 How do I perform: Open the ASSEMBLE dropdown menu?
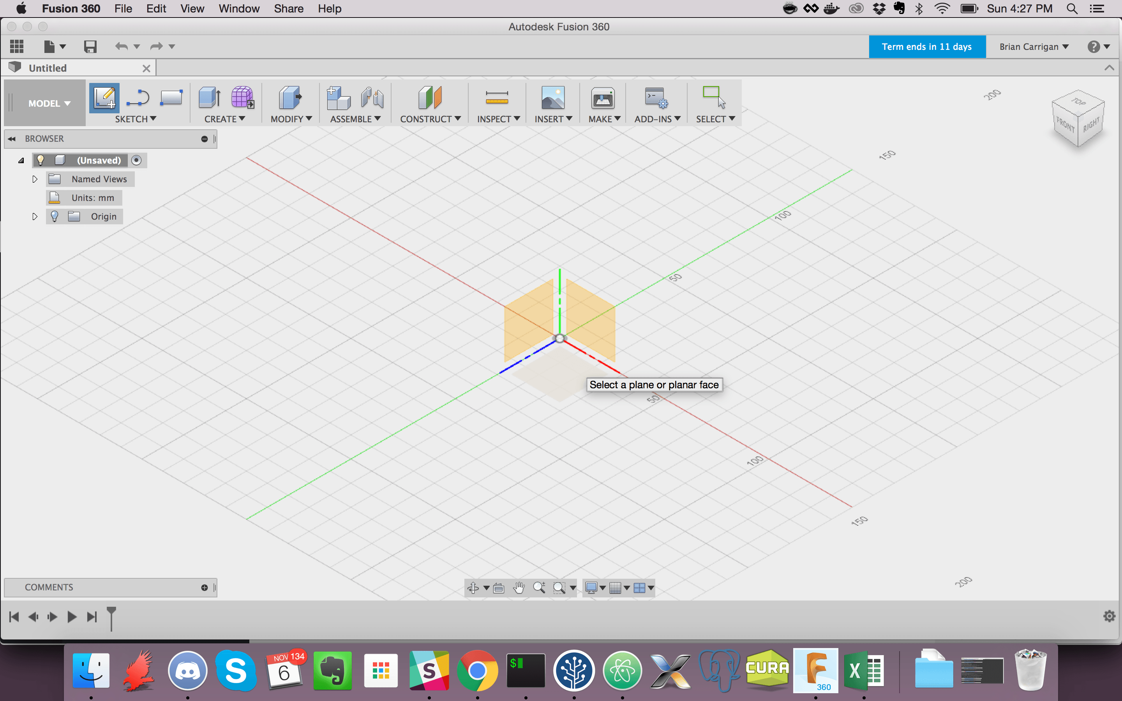(x=355, y=119)
